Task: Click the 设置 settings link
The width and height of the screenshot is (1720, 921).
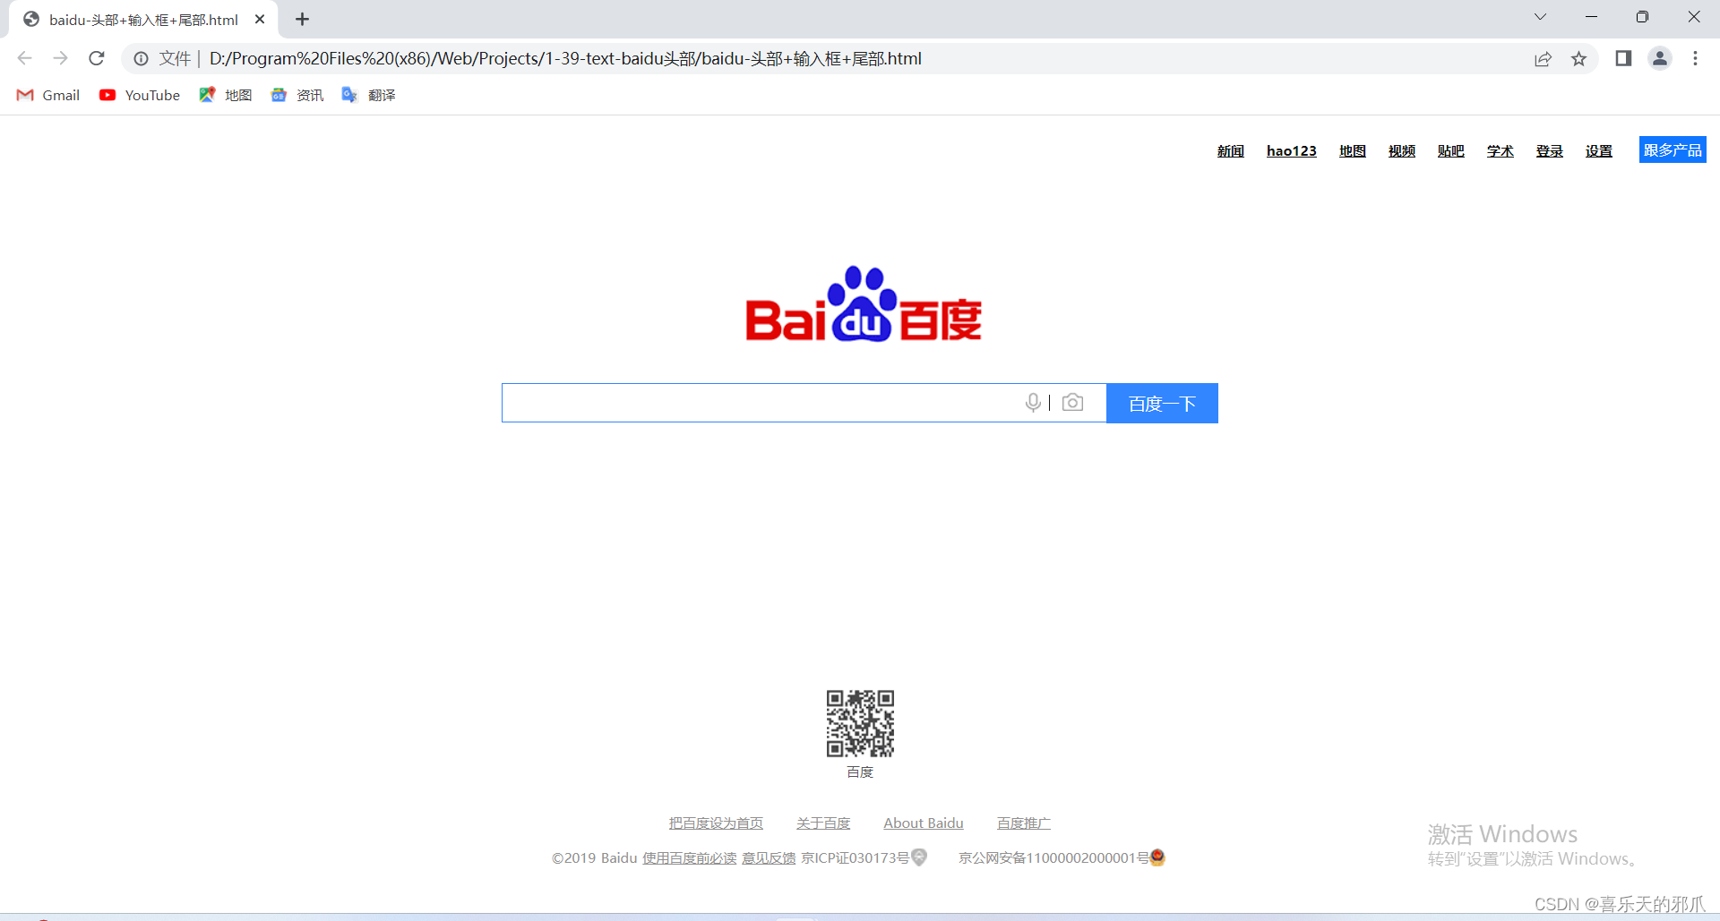Action: (x=1599, y=150)
